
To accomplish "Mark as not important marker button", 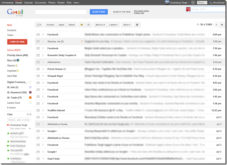I will click(89, 25).
